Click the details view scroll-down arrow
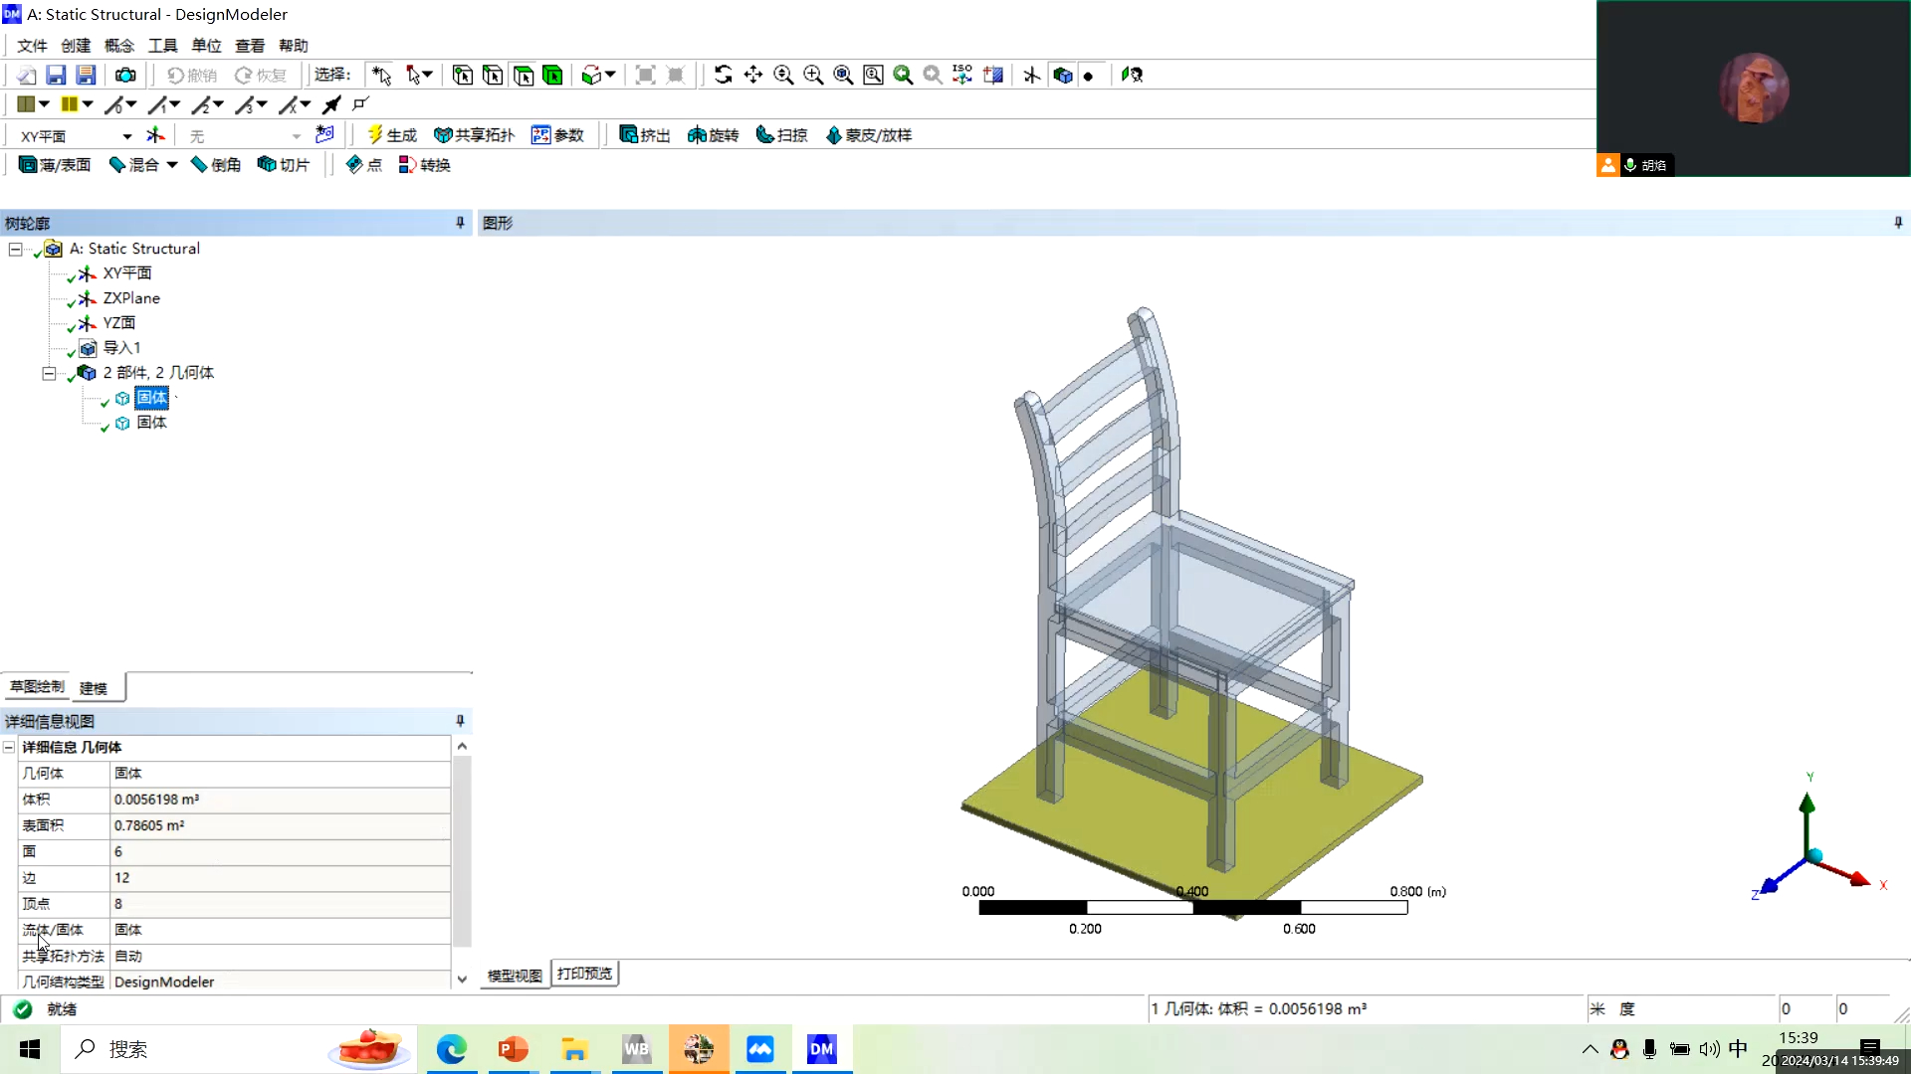The height and width of the screenshot is (1074, 1911). point(462,980)
